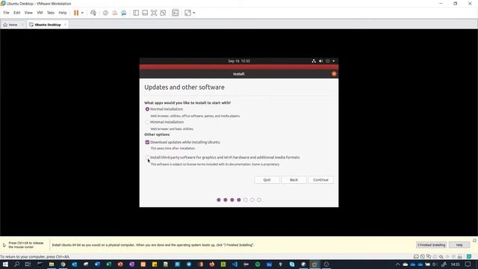Close the Install window with orange button
This screenshot has width=478, height=269.
point(334,74)
